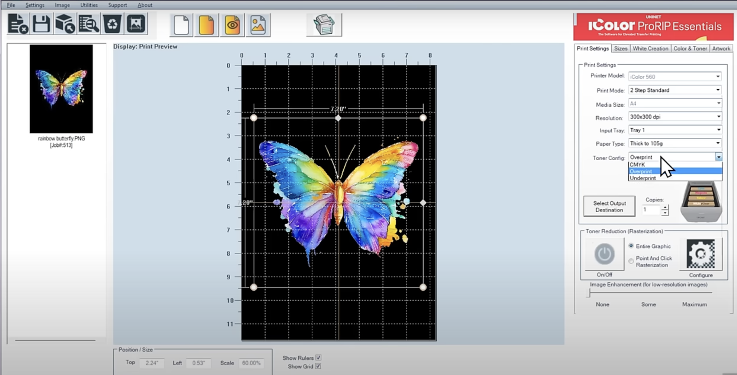Select Point And Click Rasterization radio button

(631, 261)
